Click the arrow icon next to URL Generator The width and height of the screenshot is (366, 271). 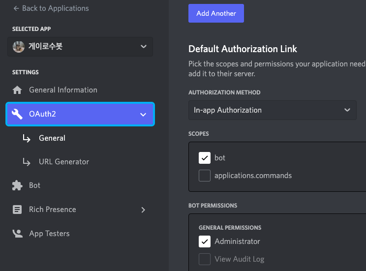coord(27,162)
